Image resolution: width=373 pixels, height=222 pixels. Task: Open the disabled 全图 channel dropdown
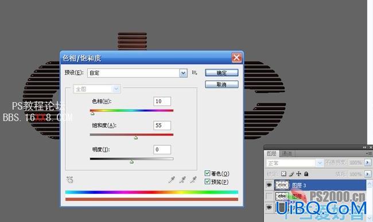pyautogui.click(x=96, y=89)
